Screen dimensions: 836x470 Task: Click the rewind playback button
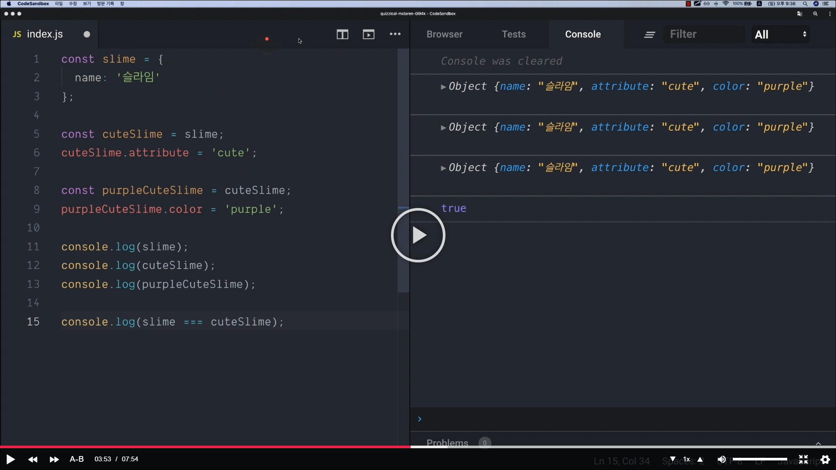click(33, 460)
